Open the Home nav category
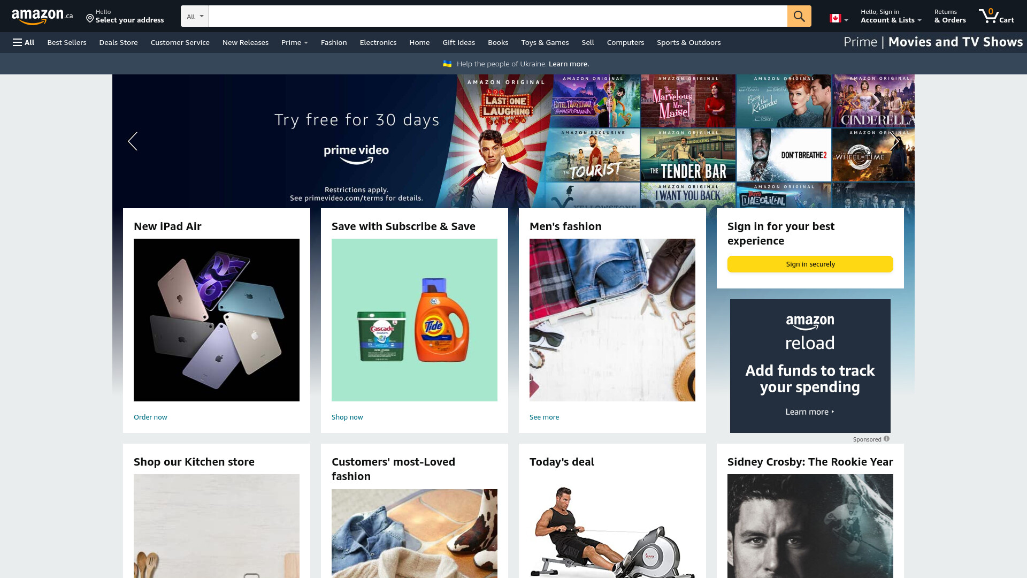The image size is (1027, 578). click(x=419, y=42)
